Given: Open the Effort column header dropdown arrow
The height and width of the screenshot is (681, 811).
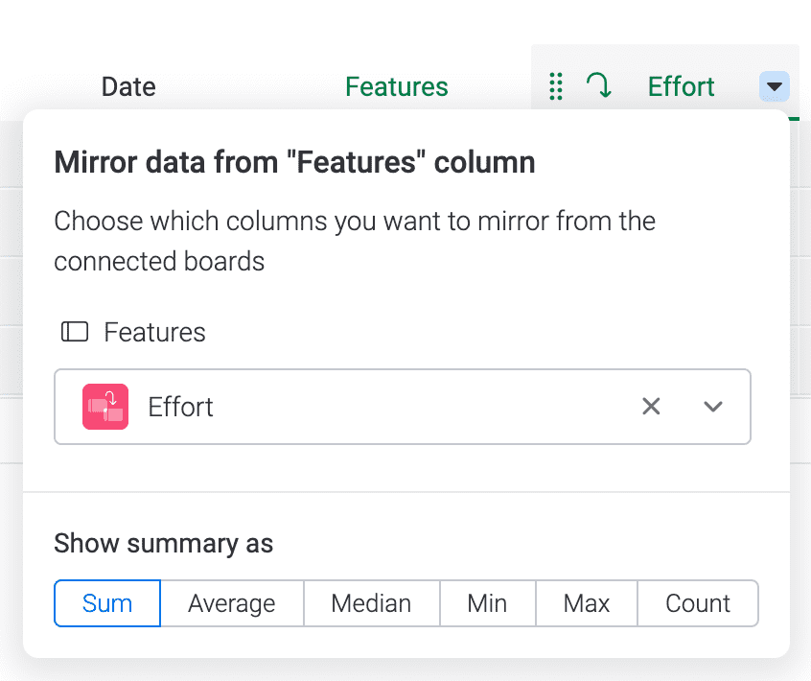Looking at the screenshot, I should [x=775, y=87].
